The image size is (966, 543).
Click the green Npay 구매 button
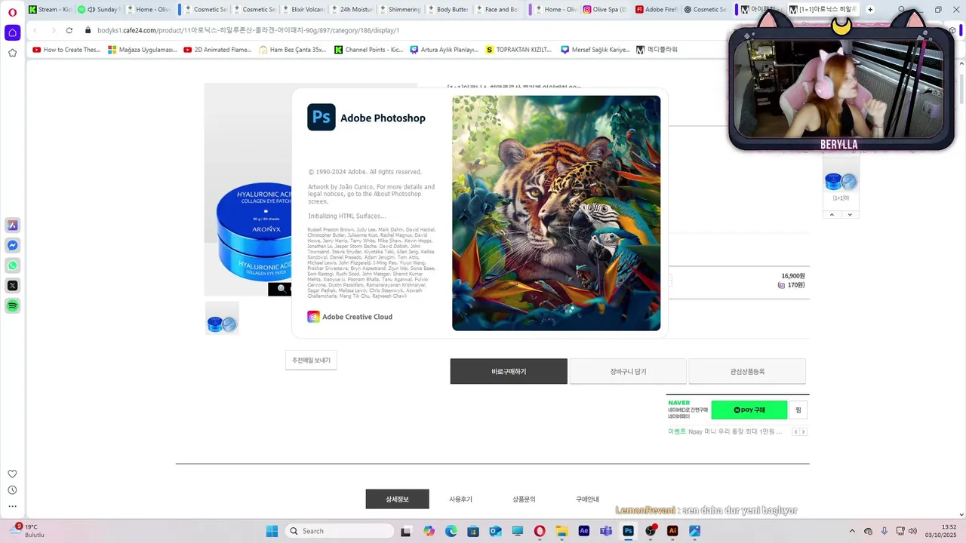749,410
